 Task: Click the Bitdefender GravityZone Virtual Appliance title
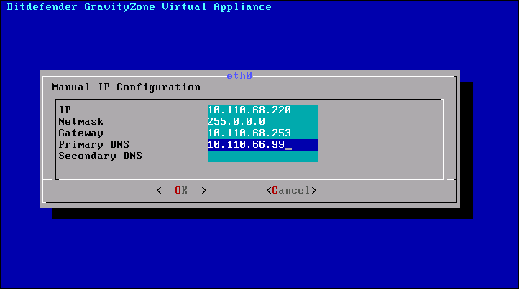click(139, 7)
